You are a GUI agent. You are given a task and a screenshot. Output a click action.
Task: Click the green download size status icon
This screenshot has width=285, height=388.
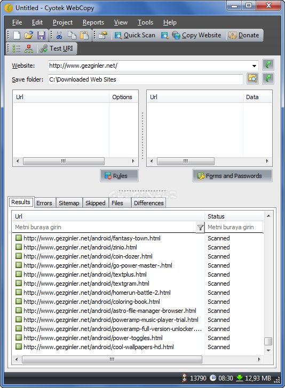(240, 378)
